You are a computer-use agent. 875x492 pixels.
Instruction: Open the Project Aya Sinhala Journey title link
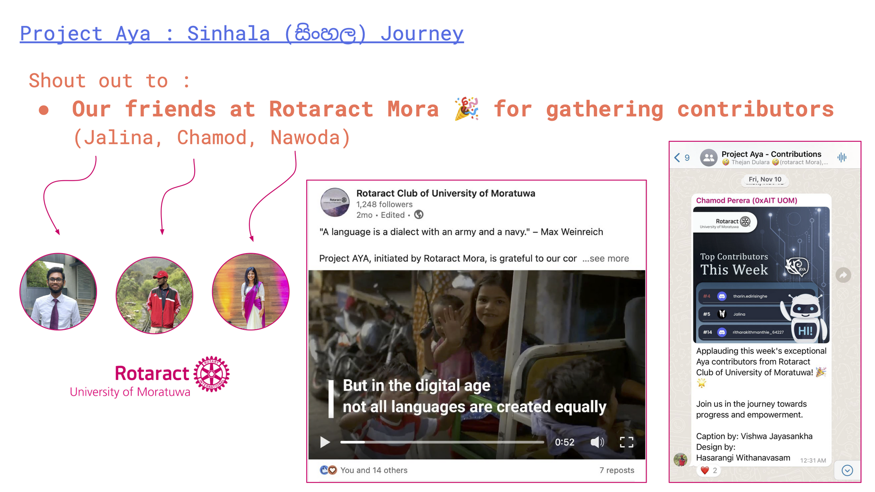[242, 34]
